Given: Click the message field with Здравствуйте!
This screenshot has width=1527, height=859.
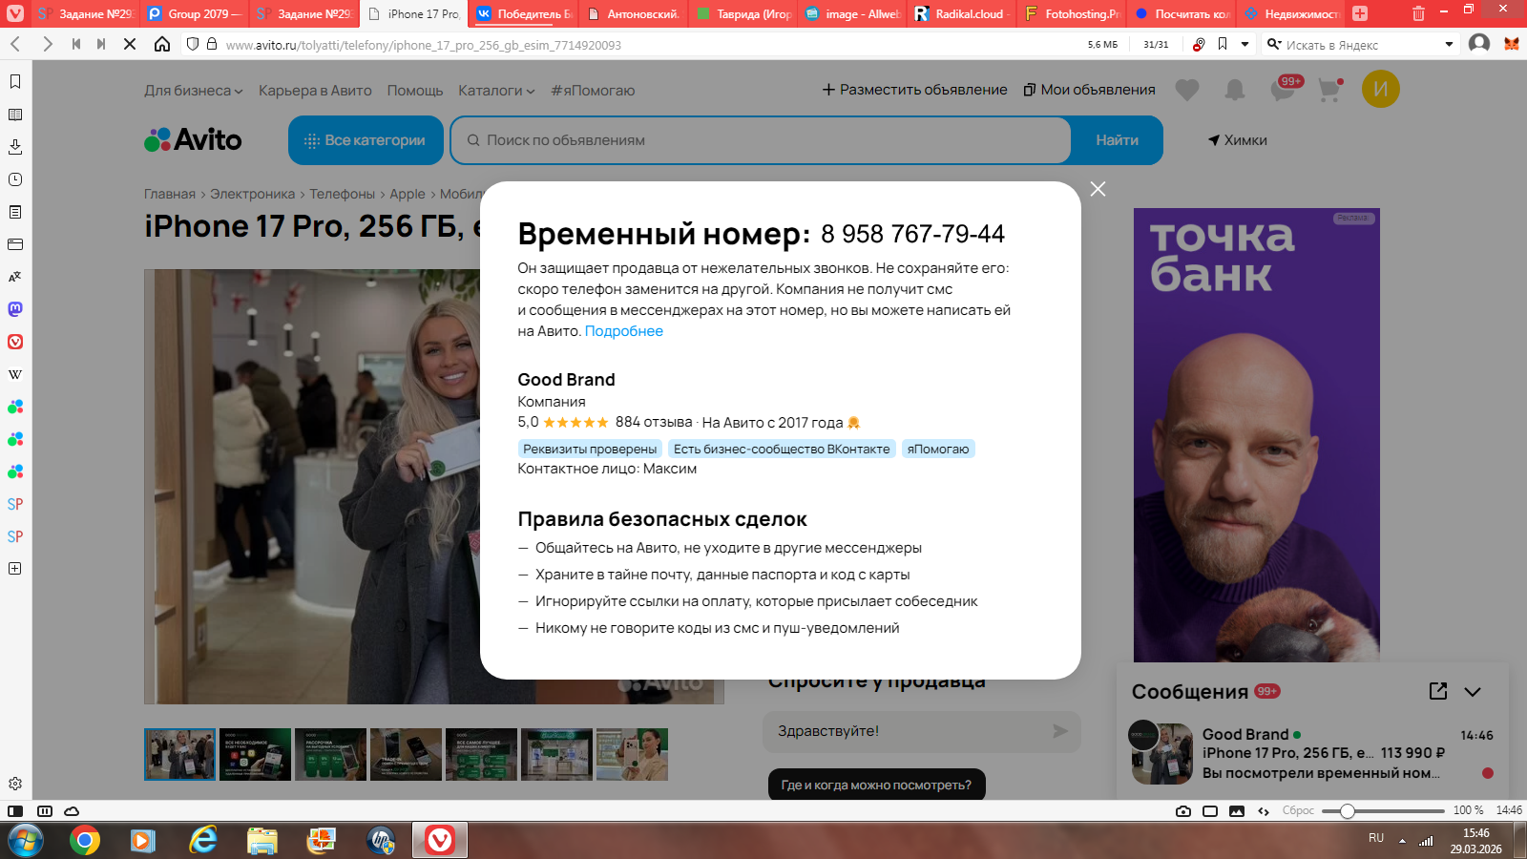Looking at the screenshot, I should [922, 731].
